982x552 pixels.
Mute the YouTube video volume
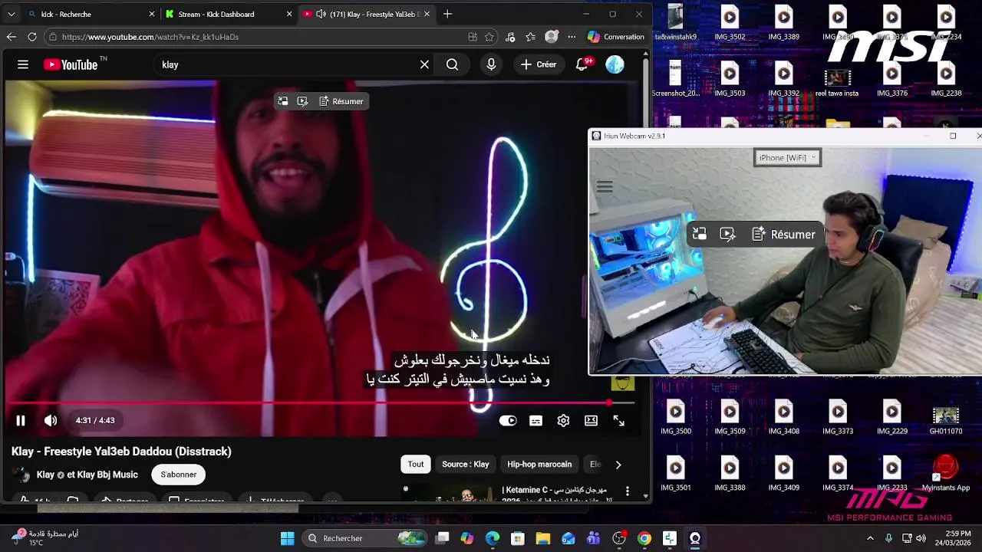(x=51, y=420)
